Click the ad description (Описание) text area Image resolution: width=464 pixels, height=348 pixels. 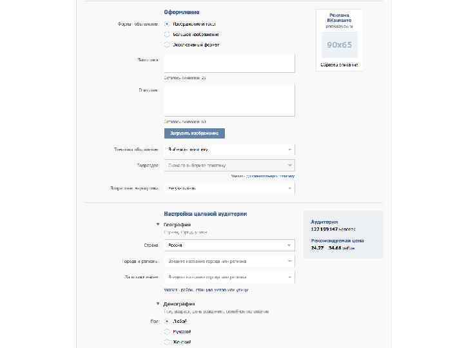pyautogui.click(x=229, y=100)
